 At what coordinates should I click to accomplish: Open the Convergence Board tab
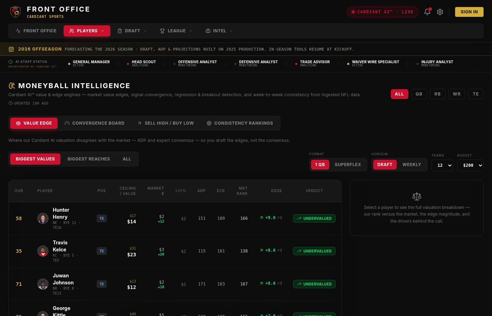click(x=95, y=123)
